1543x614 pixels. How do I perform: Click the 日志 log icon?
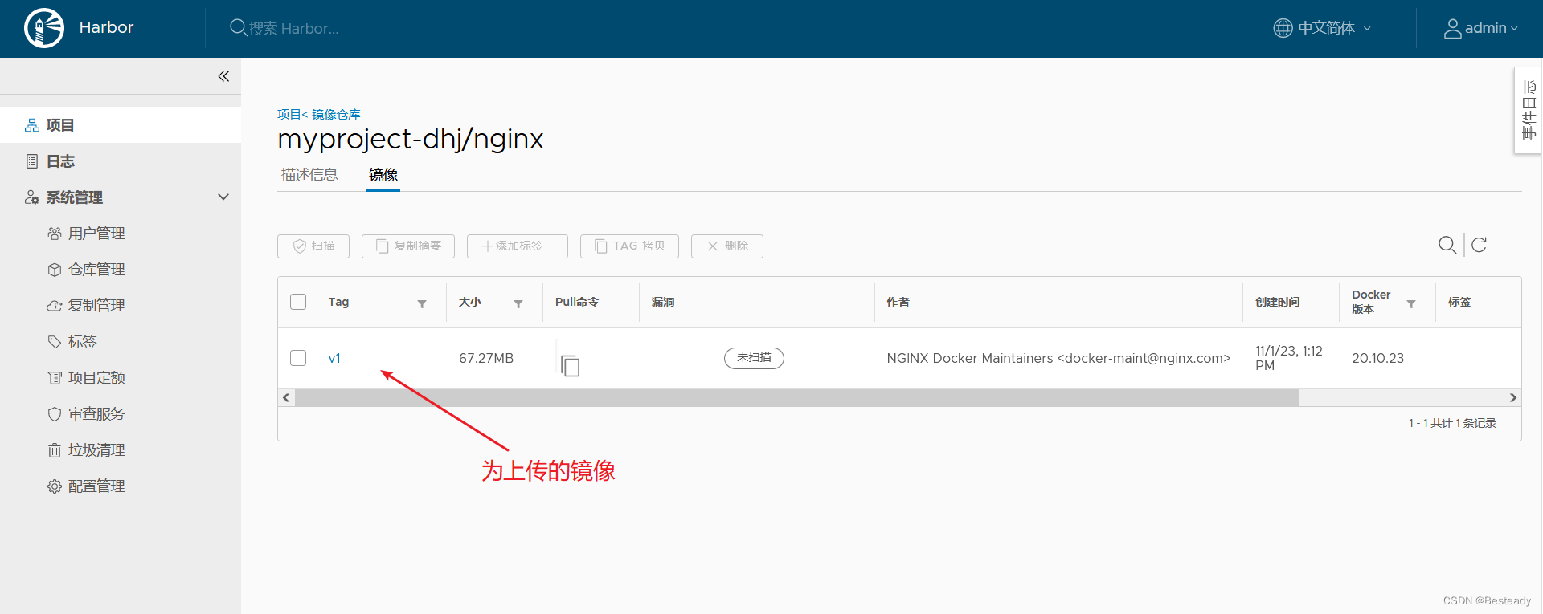coord(32,161)
